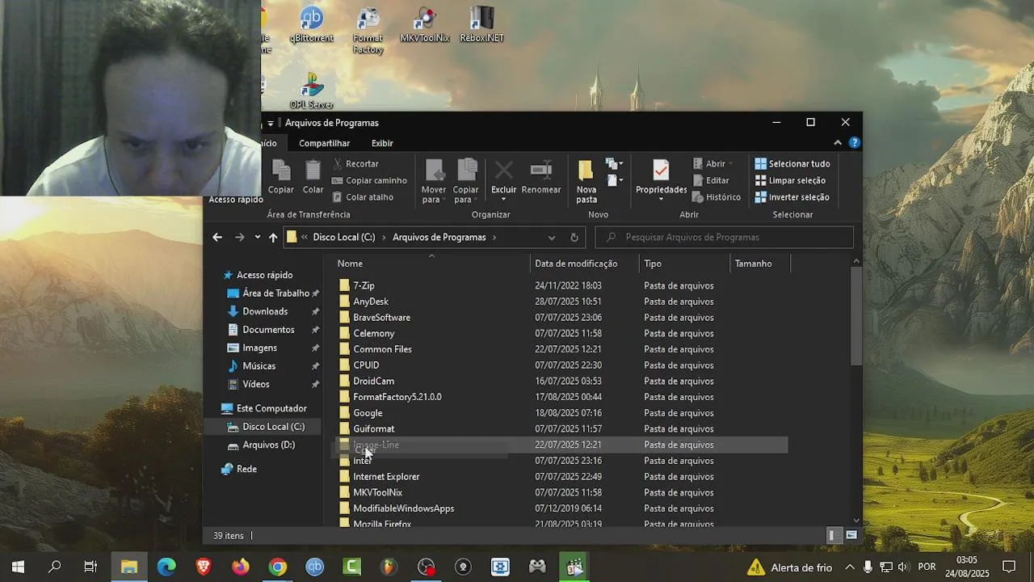Viewport: 1034px width, 582px height.
Task: Click the scroll down arrow of the file list
Action: pos(856,521)
